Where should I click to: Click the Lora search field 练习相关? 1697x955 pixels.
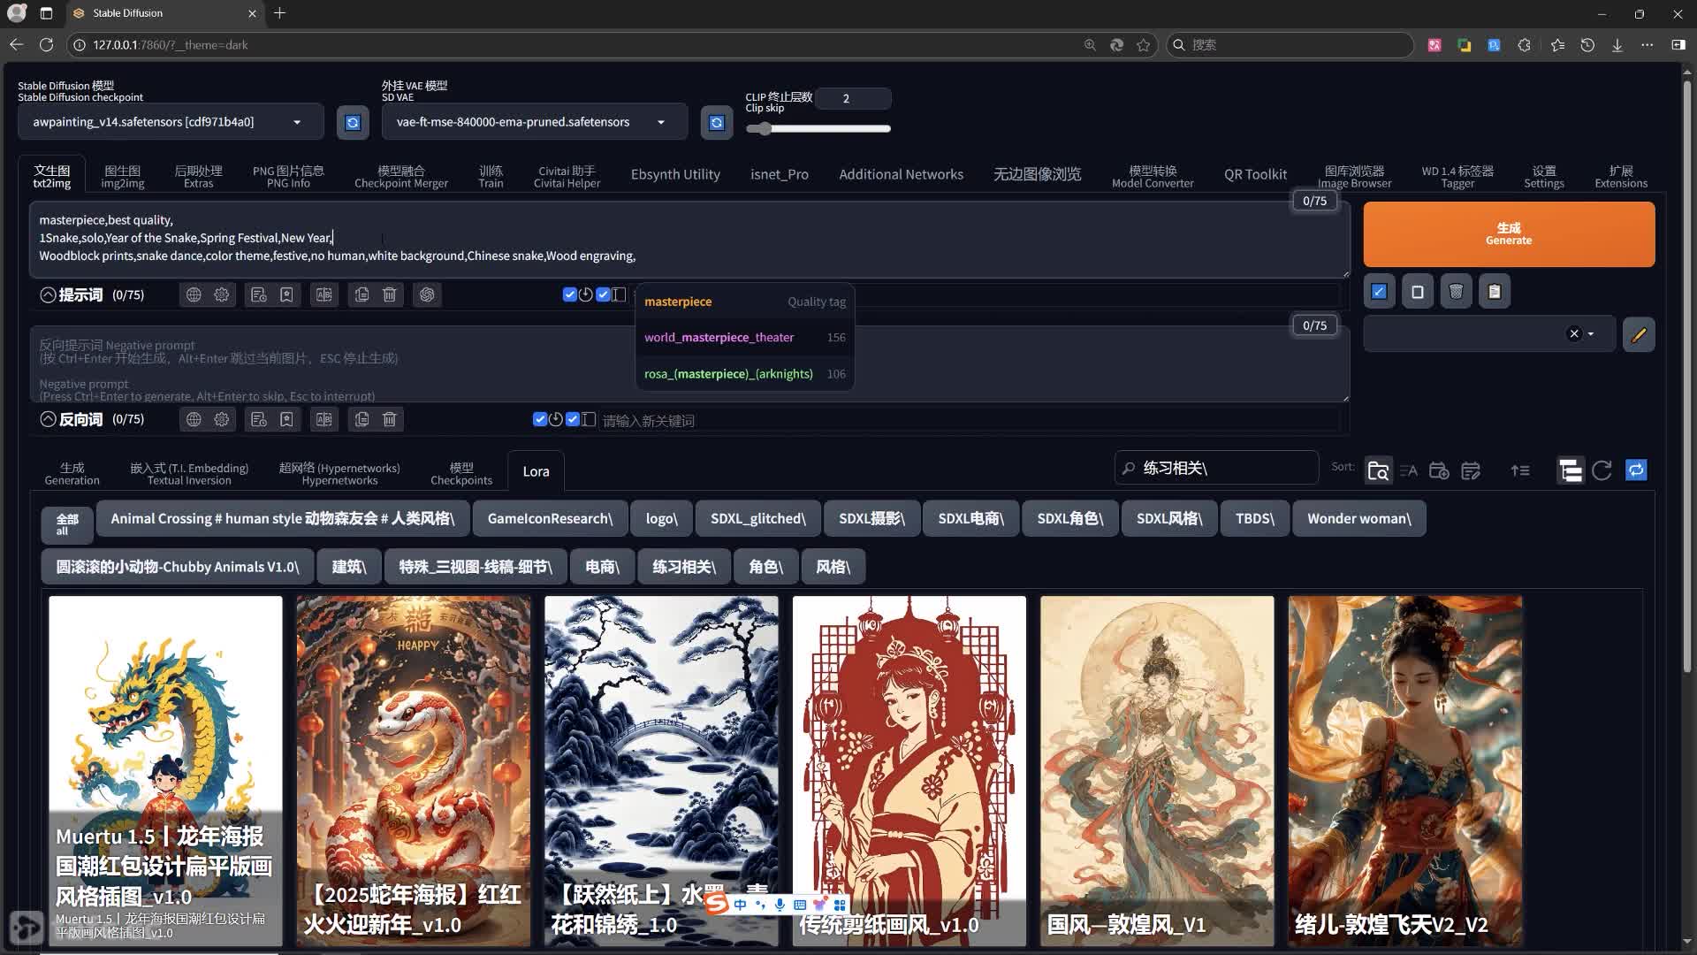(x=1218, y=468)
